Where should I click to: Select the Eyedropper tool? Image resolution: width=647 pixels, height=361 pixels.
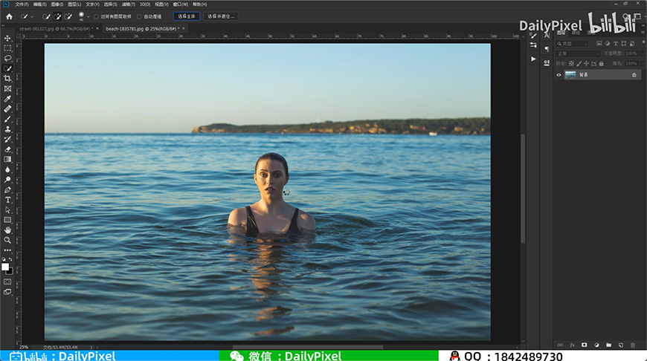[x=7, y=98]
